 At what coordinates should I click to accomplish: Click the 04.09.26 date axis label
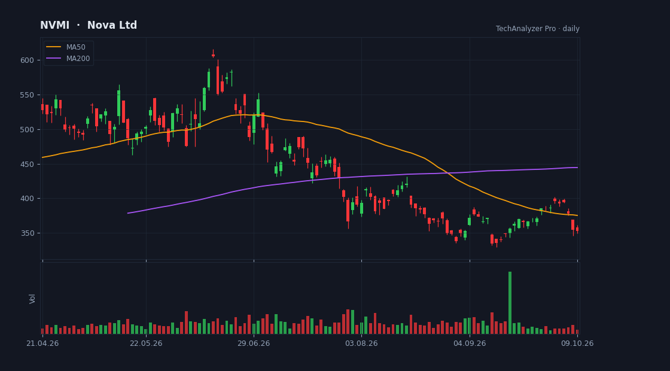pyautogui.click(x=470, y=343)
